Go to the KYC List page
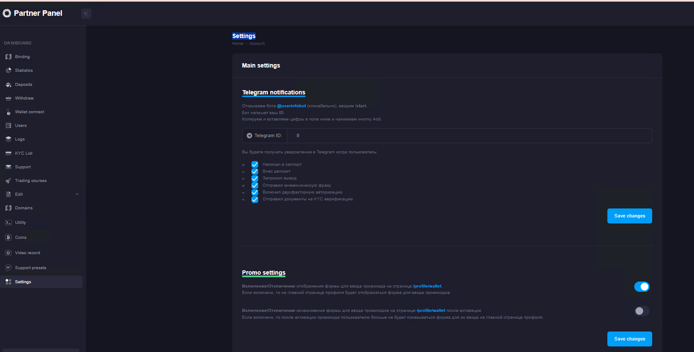The height and width of the screenshot is (352, 694). (23, 153)
